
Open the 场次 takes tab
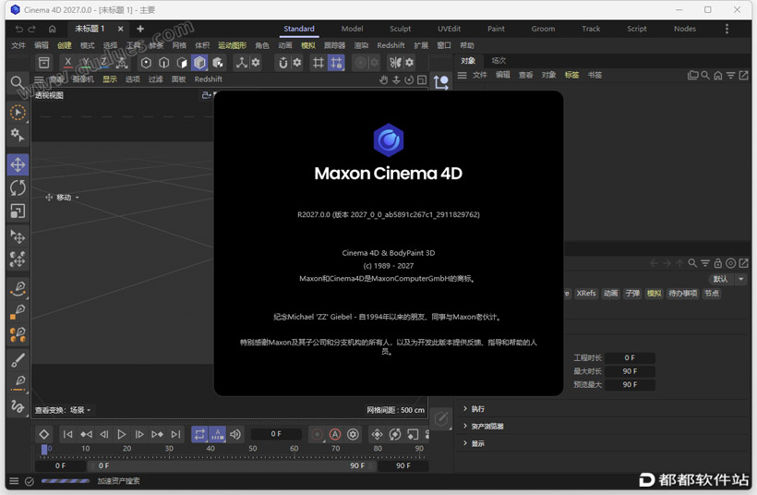pyautogui.click(x=499, y=61)
